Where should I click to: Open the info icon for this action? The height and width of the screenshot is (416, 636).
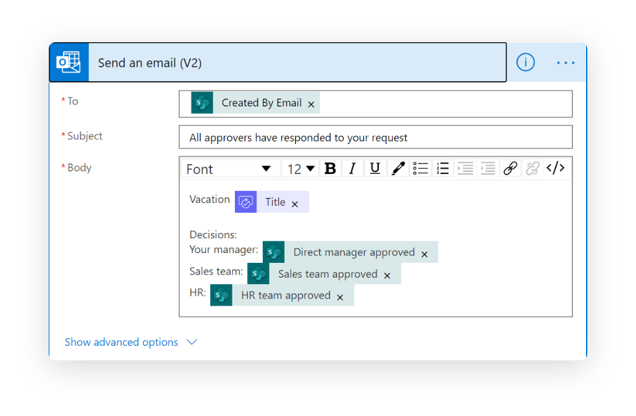click(525, 62)
